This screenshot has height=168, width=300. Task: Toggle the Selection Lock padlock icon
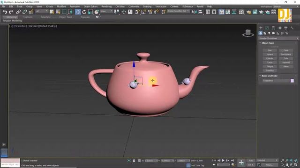(x=134, y=161)
